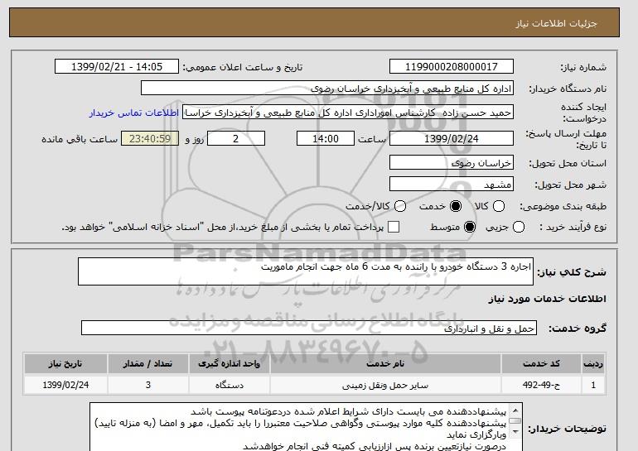
Task: Click the service name cell سایر حمل ونقل زمینی
Action: pyautogui.click(x=385, y=385)
